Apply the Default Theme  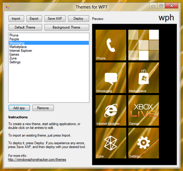pos(25,28)
